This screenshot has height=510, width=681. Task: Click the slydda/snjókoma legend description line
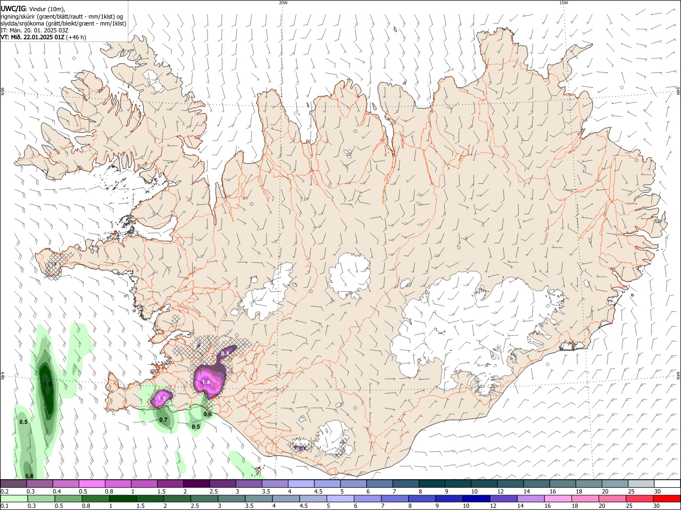point(63,23)
